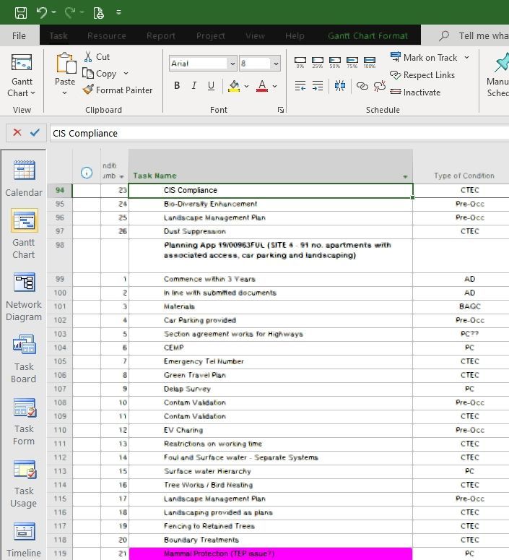Open Network Diagram view
The image size is (509, 560).
pos(24,296)
